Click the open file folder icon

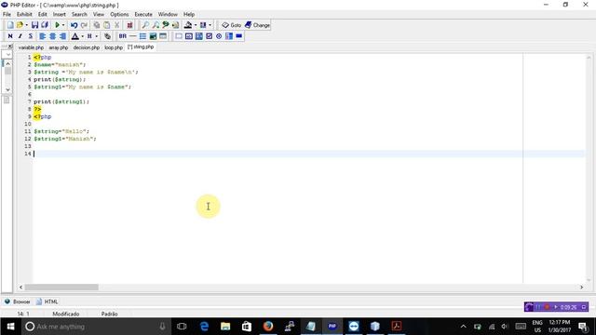20,25
